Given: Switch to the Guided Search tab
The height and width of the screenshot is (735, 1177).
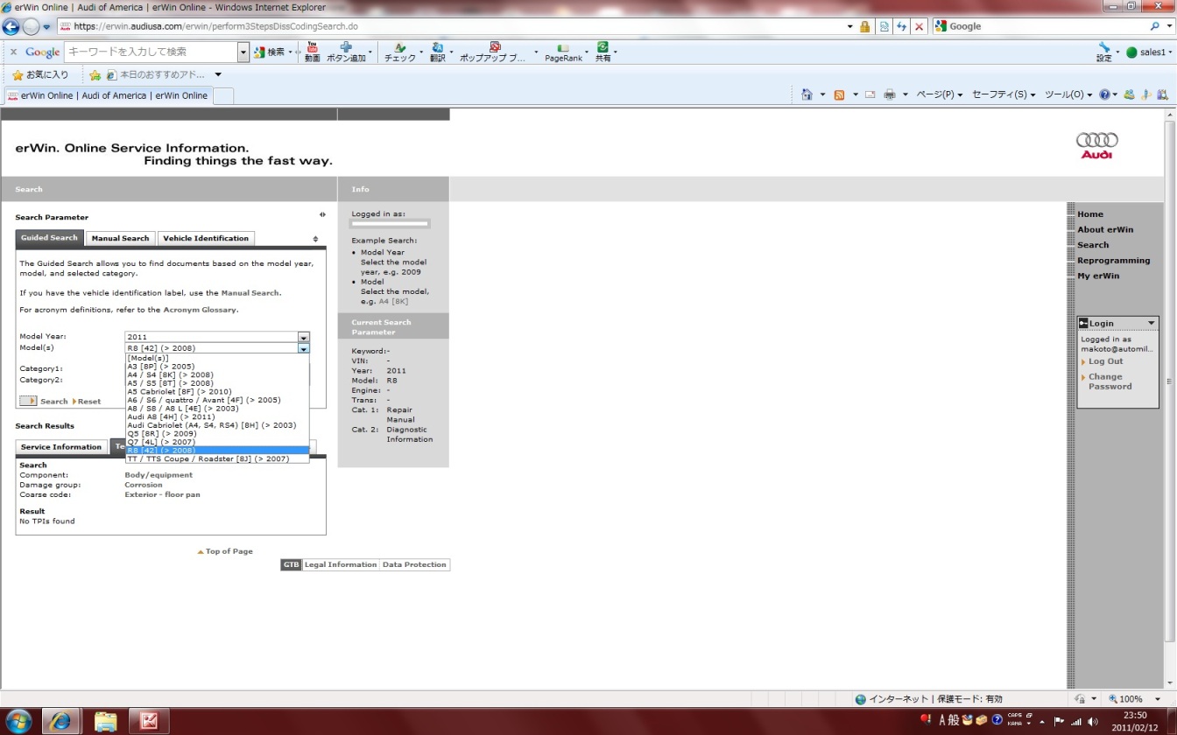Looking at the screenshot, I should point(49,238).
